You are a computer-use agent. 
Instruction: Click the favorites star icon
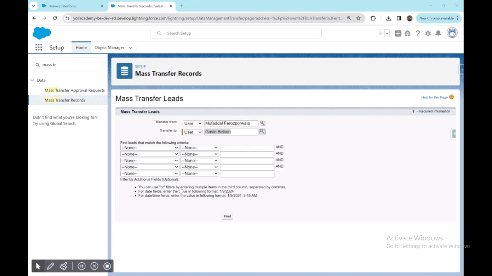[x=380, y=33]
